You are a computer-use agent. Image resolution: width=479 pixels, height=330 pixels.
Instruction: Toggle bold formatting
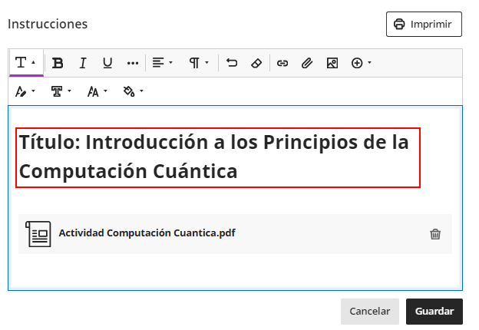pyautogui.click(x=58, y=63)
